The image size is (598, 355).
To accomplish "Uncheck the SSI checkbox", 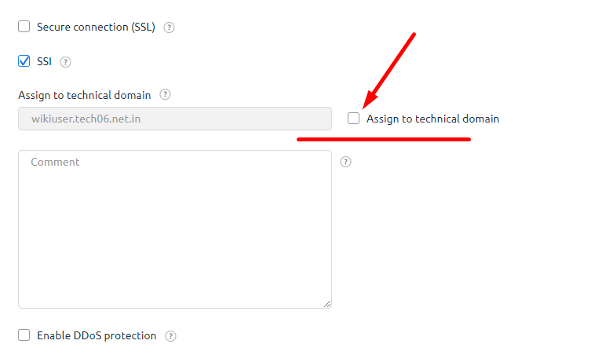I will 24,61.
